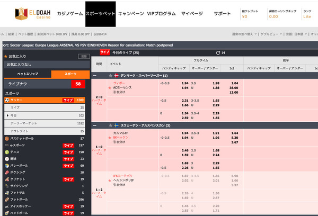Select the boxing glove sport icon

(x=7, y=173)
